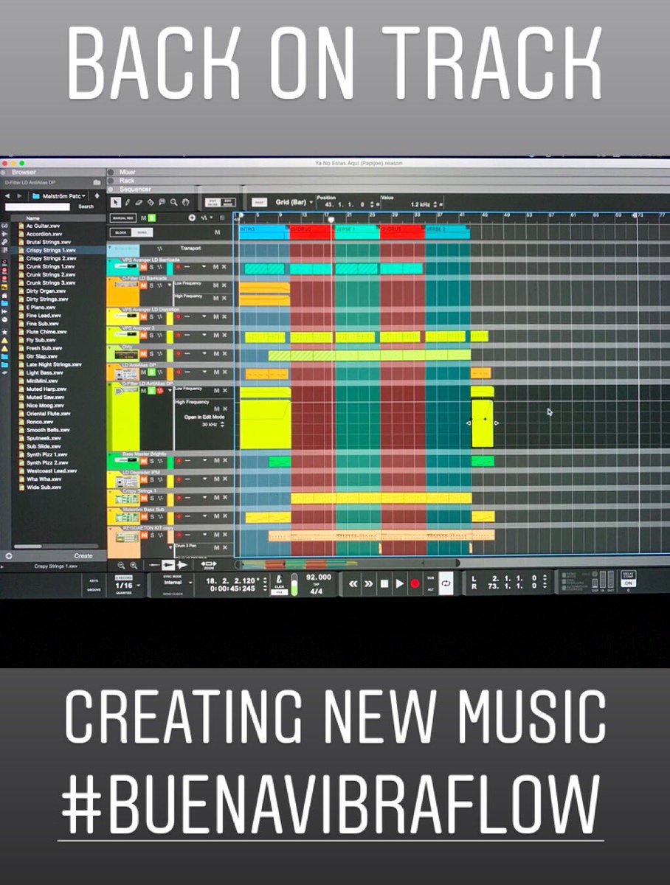Select the Mute tool

click(x=162, y=201)
